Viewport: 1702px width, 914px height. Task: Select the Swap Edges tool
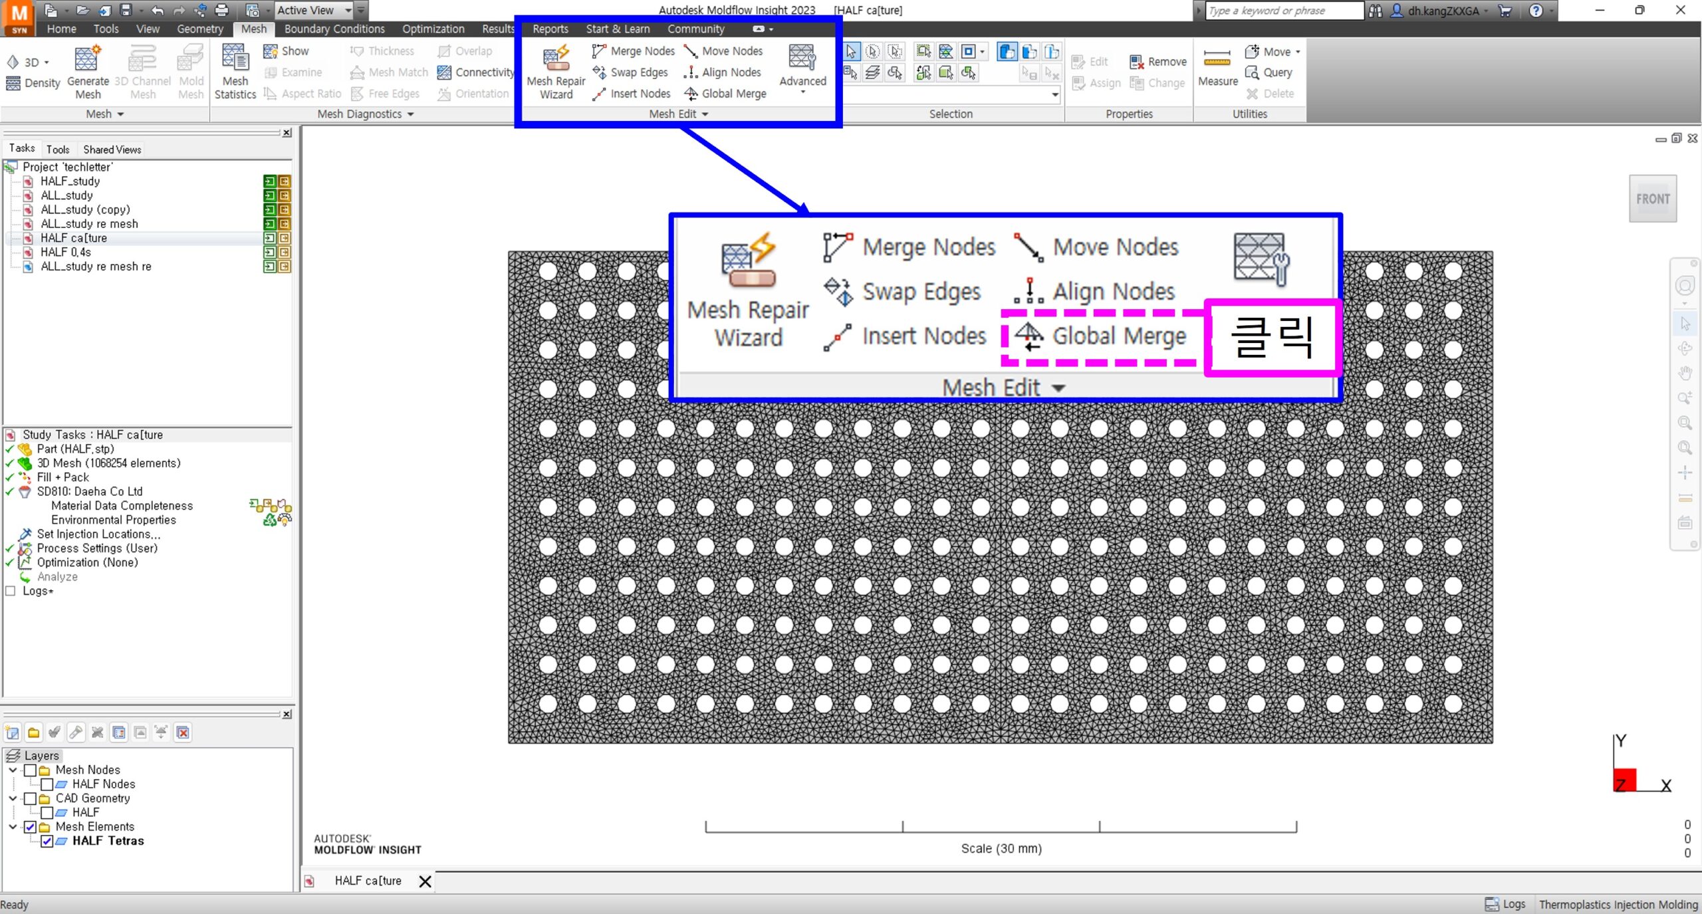630,72
